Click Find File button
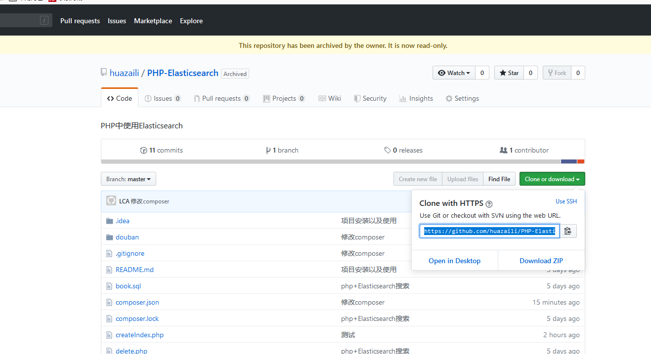This screenshot has height=354, width=651. (499, 179)
